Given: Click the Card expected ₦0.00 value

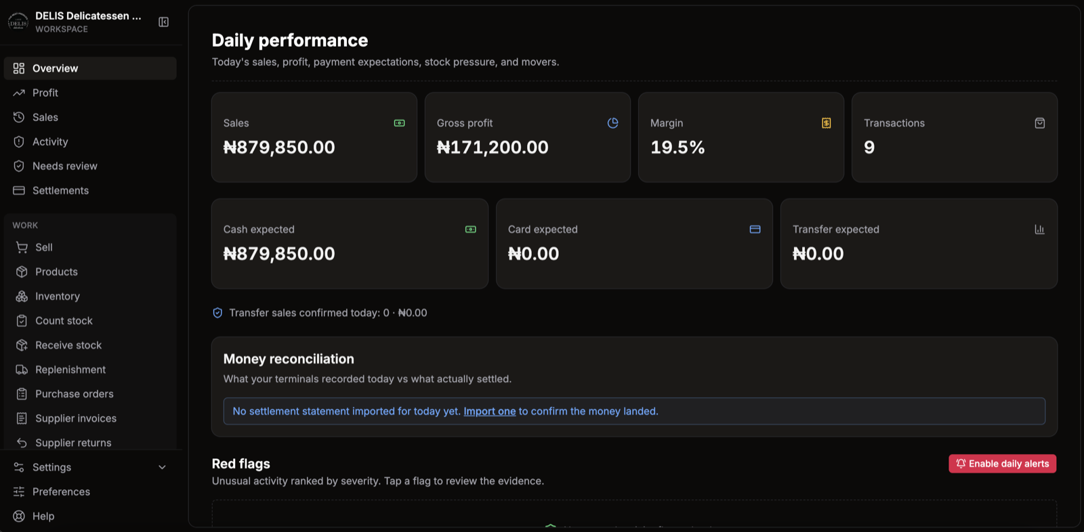Looking at the screenshot, I should coord(533,253).
